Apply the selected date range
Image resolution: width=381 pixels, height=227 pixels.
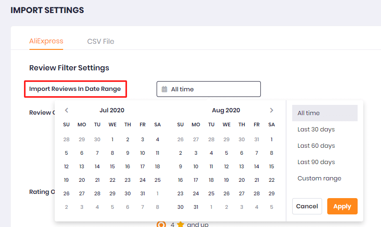tap(342, 206)
